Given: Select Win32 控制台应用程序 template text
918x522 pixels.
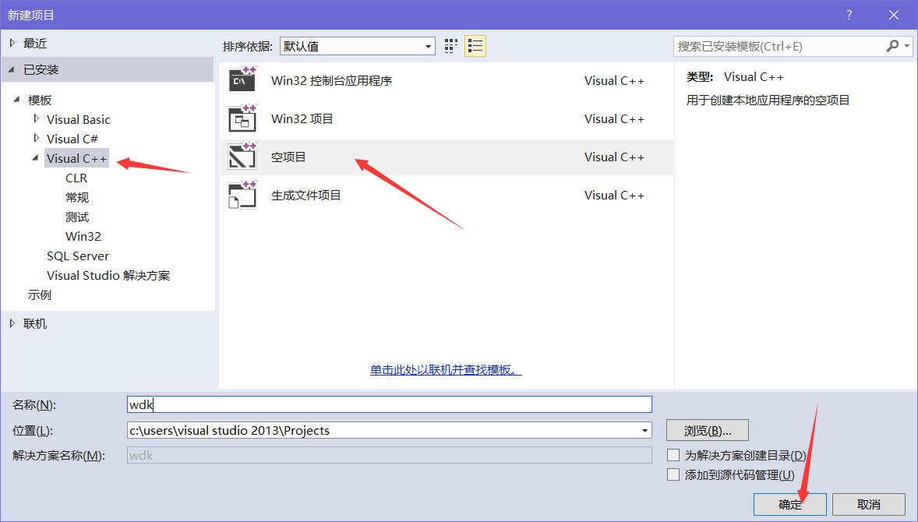Looking at the screenshot, I should [331, 81].
